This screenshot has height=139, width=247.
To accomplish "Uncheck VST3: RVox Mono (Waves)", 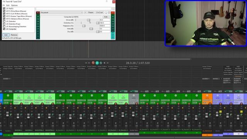I will 4,11.
